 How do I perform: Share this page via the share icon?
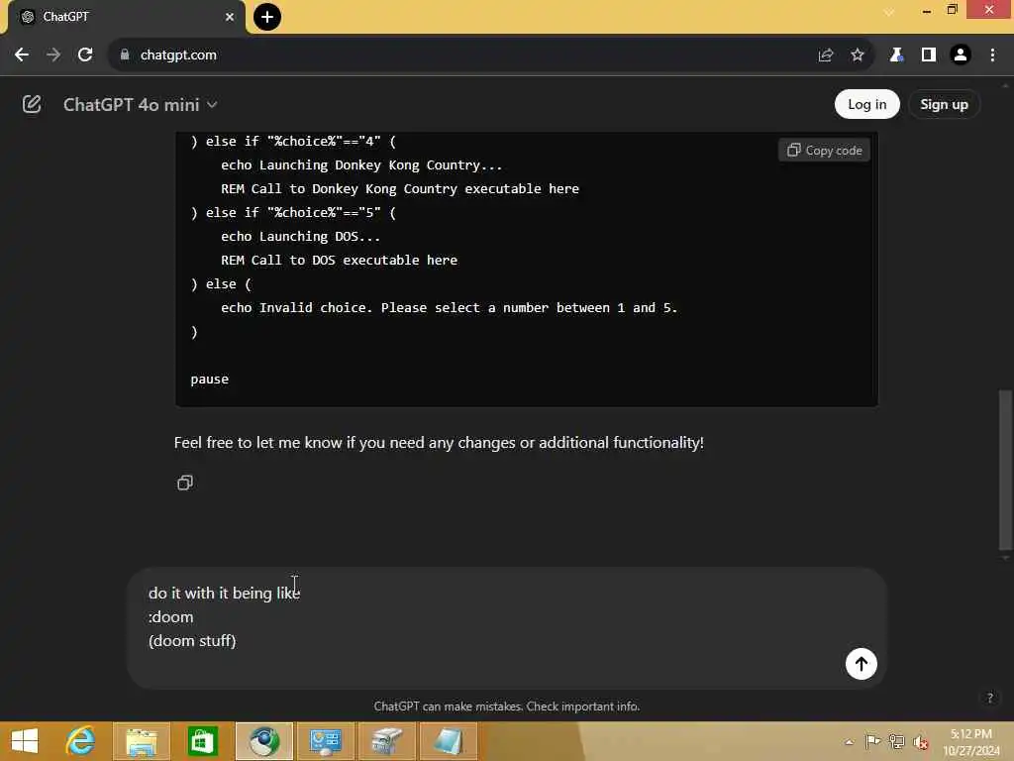tap(825, 55)
